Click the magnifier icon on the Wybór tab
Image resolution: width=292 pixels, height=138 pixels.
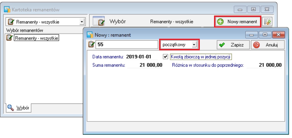pos(11,107)
